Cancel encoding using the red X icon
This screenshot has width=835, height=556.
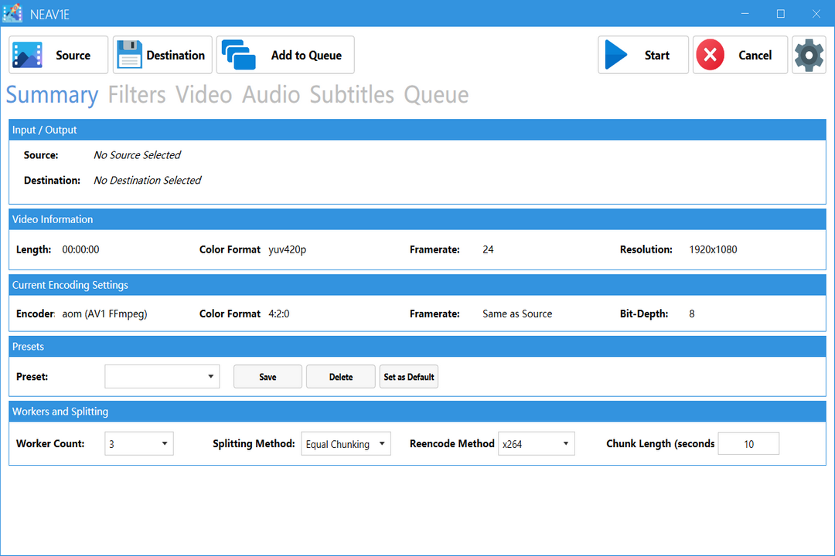pyautogui.click(x=710, y=55)
